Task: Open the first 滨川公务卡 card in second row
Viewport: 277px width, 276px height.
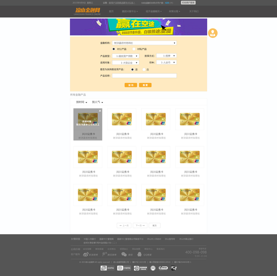Action: (x=88, y=162)
